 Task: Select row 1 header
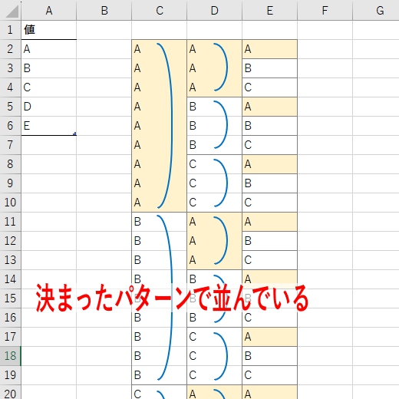pyautogui.click(x=10, y=30)
